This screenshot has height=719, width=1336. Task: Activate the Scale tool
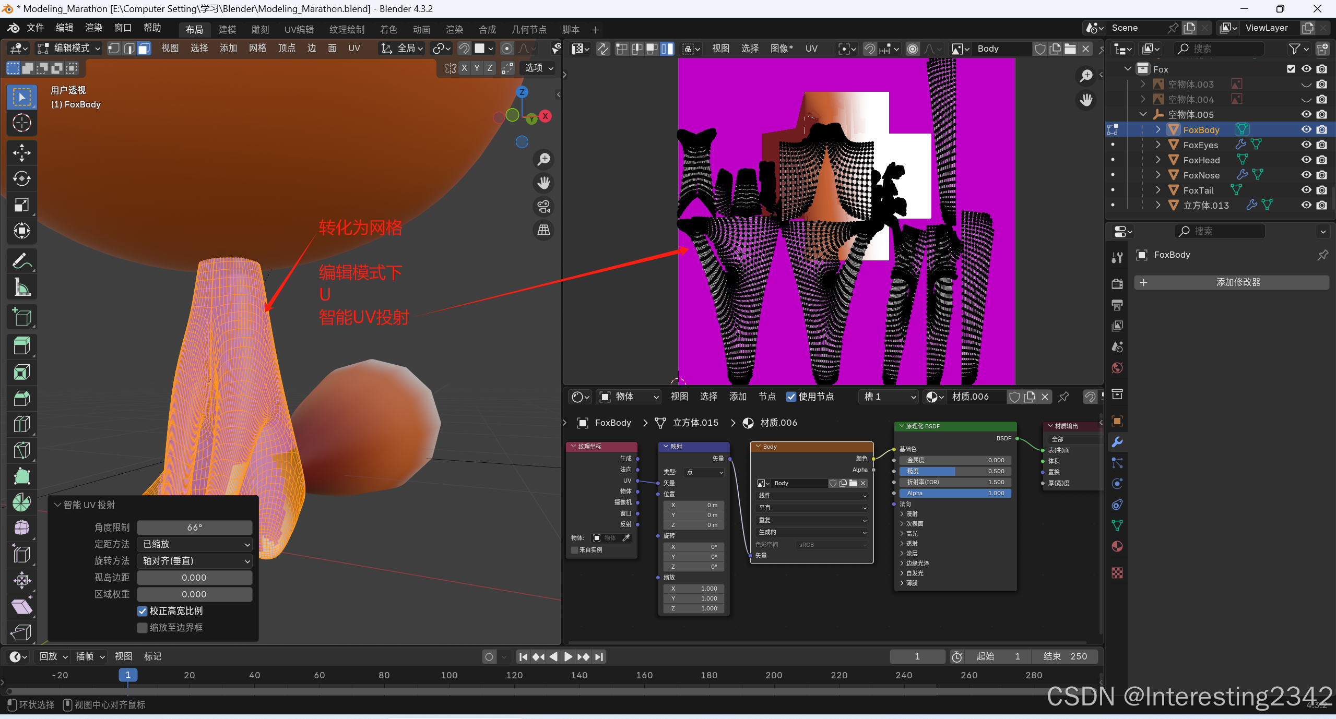21,205
